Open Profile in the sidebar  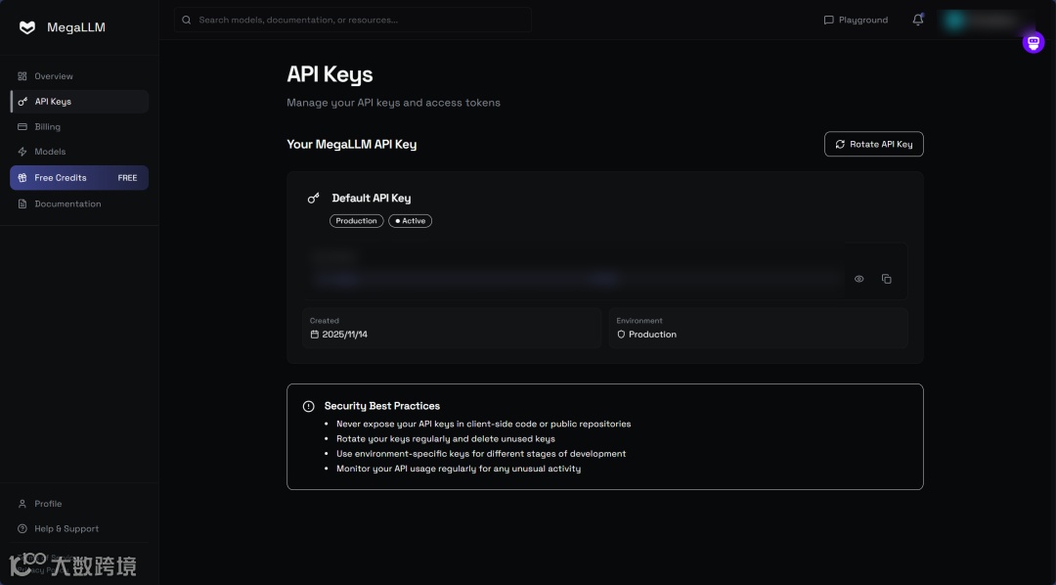pyautogui.click(x=79, y=504)
